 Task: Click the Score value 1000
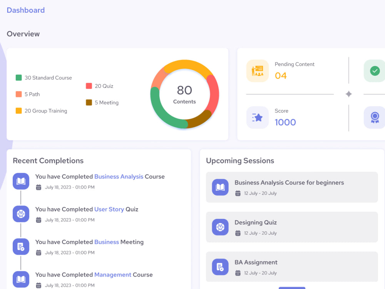tap(285, 123)
